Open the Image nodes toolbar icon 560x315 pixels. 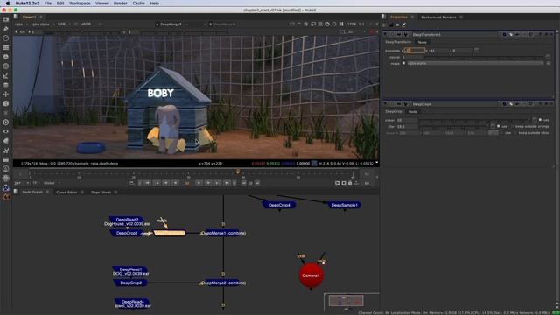[6, 19]
